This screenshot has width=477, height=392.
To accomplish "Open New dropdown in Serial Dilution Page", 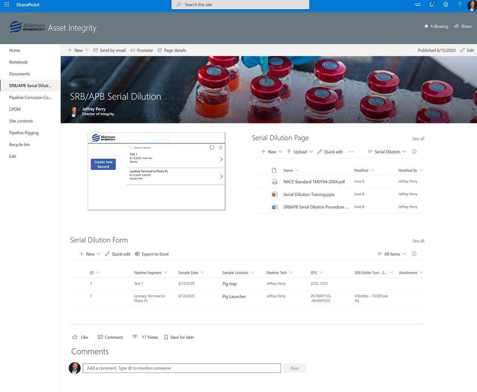I will pyautogui.click(x=271, y=152).
